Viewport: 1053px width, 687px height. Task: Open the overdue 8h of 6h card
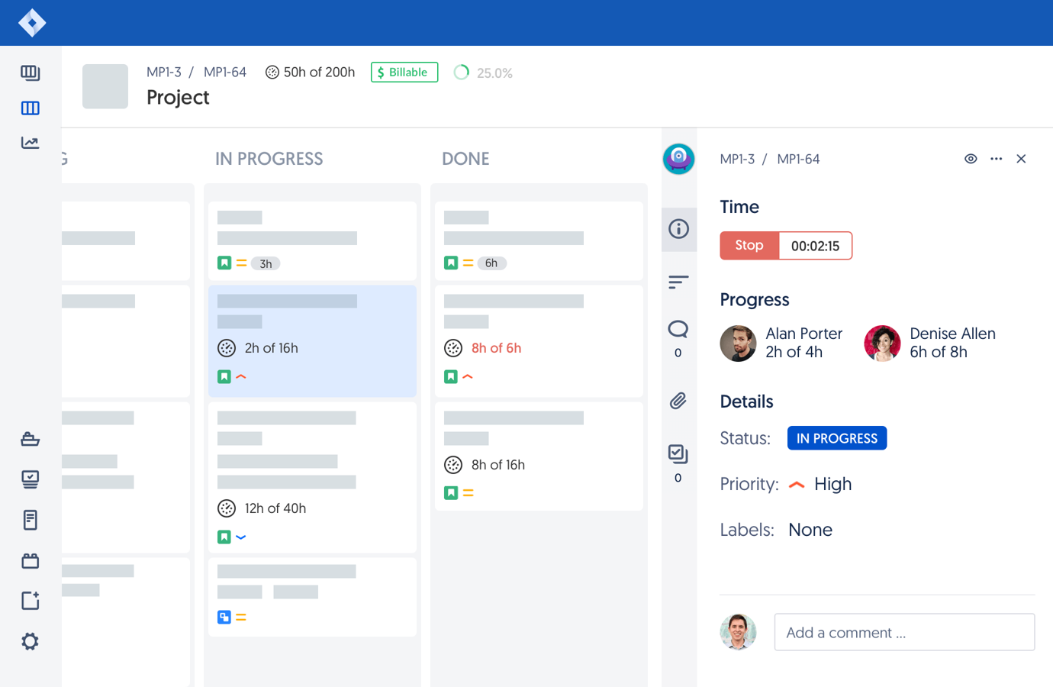coord(539,341)
